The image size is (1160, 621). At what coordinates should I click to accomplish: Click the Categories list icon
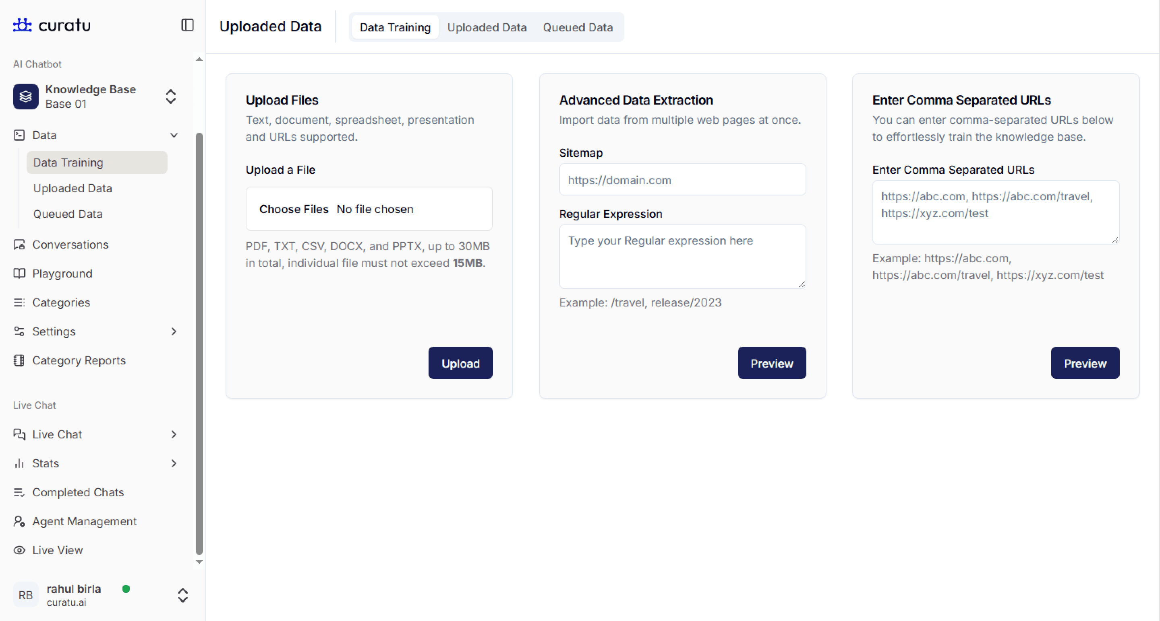pyautogui.click(x=19, y=302)
